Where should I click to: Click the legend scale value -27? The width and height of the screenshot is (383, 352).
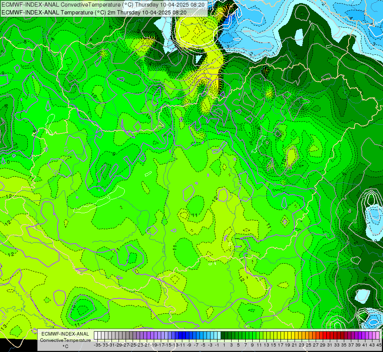126,345
